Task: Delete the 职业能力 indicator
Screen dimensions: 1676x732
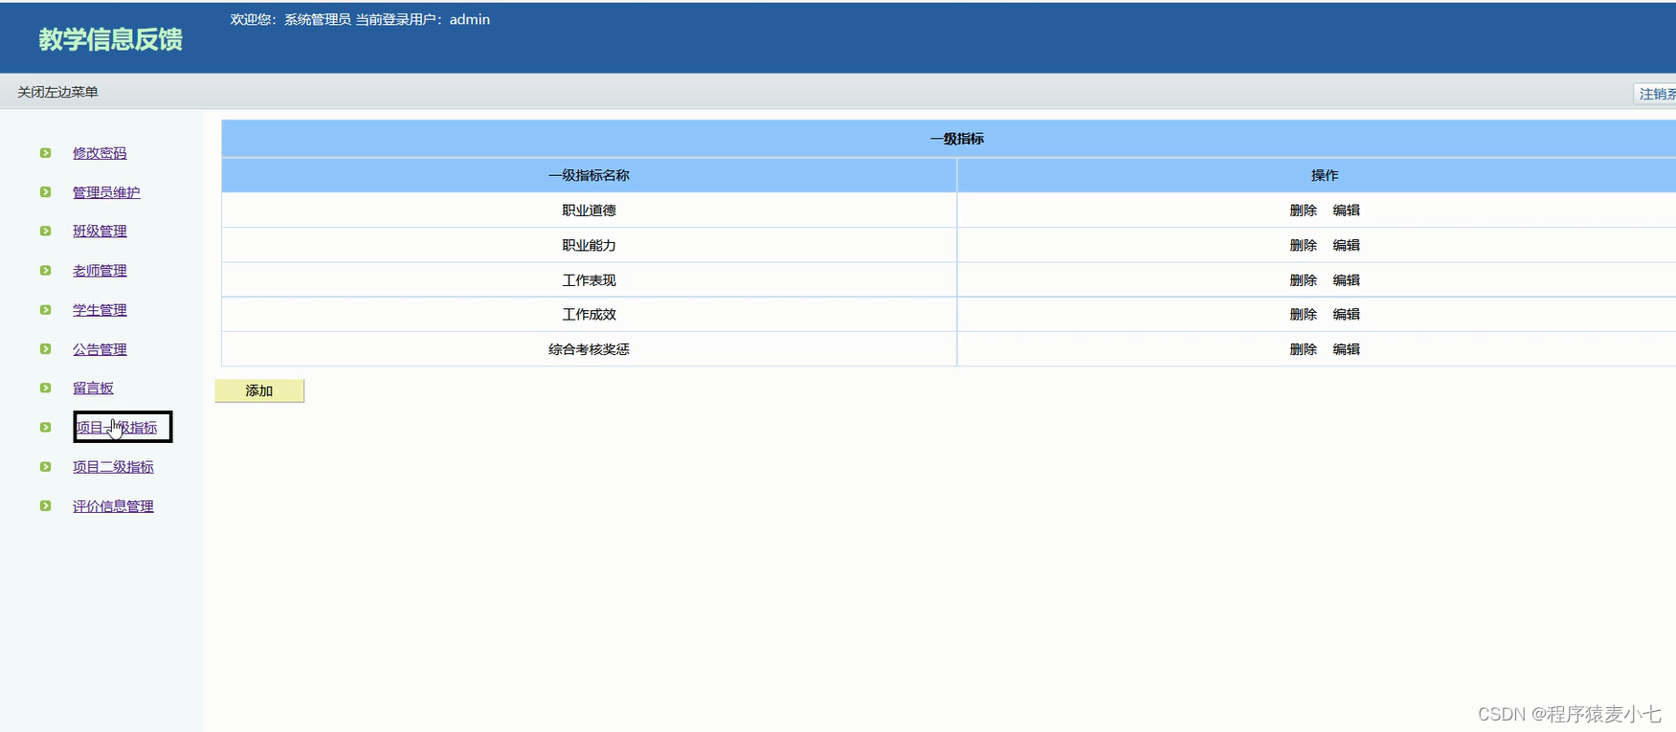Action: (x=1303, y=245)
